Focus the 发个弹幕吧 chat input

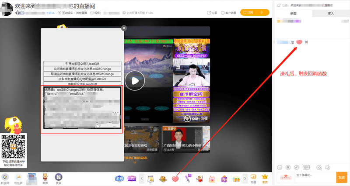[315, 178]
